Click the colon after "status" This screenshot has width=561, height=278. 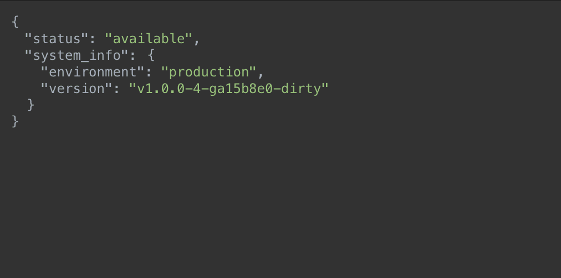tap(93, 39)
